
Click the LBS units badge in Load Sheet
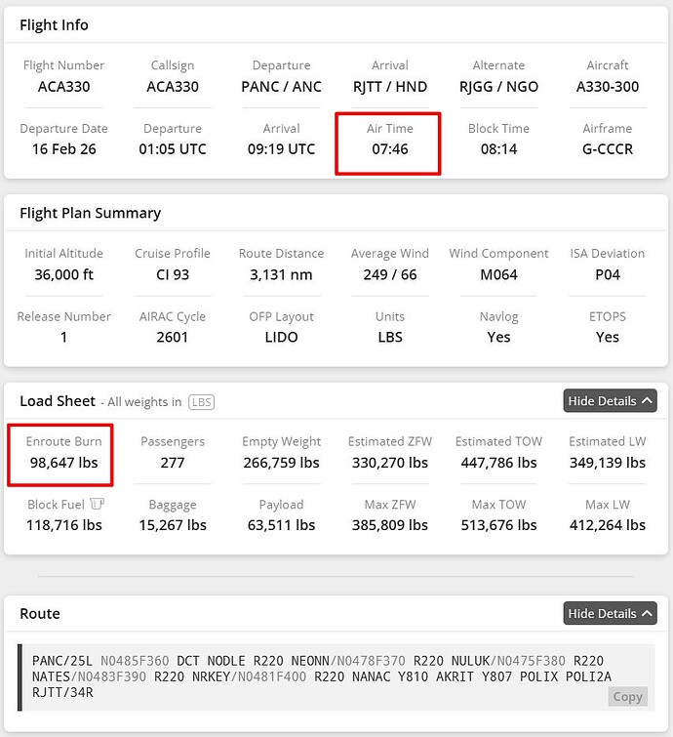201,401
